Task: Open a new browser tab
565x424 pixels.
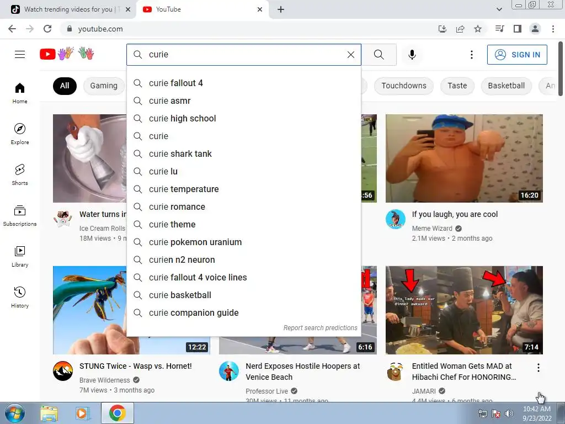Action: coord(281,9)
